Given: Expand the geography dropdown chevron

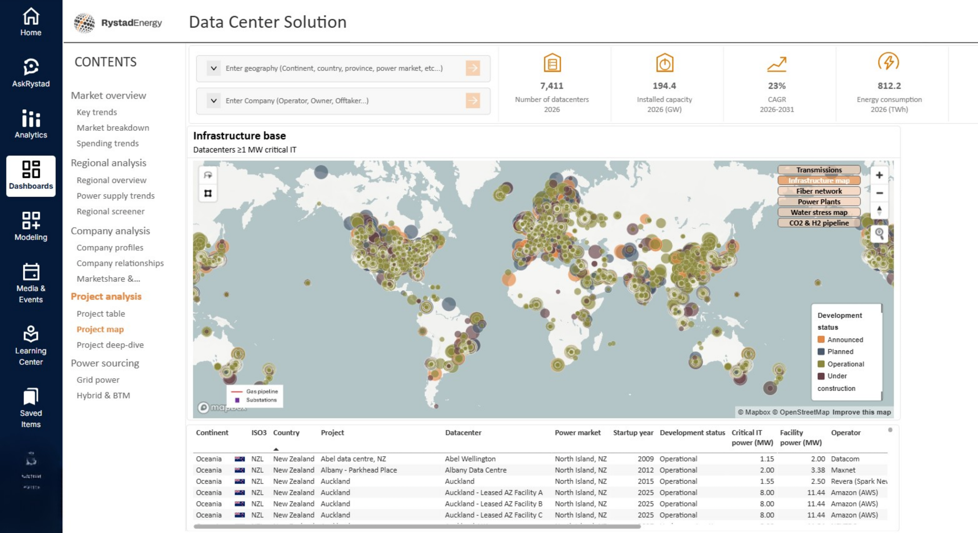Looking at the screenshot, I should [214, 68].
